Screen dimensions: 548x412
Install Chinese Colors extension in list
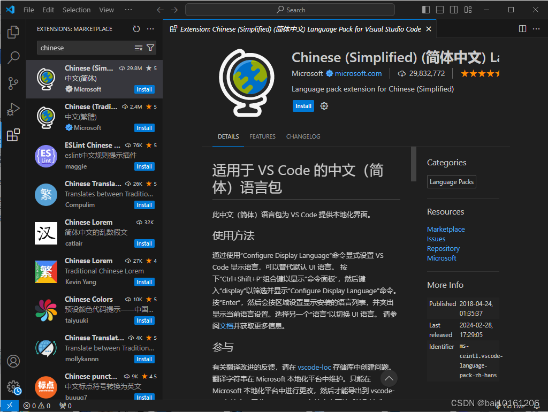click(144, 321)
